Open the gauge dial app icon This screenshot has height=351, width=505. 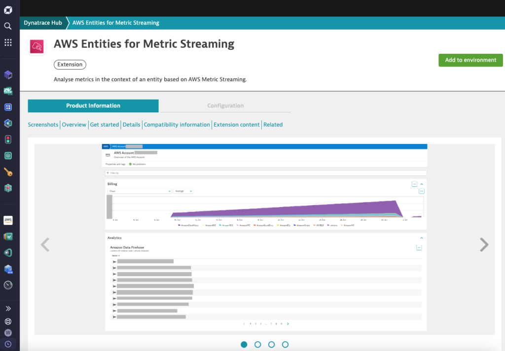pyautogui.click(x=8, y=285)
